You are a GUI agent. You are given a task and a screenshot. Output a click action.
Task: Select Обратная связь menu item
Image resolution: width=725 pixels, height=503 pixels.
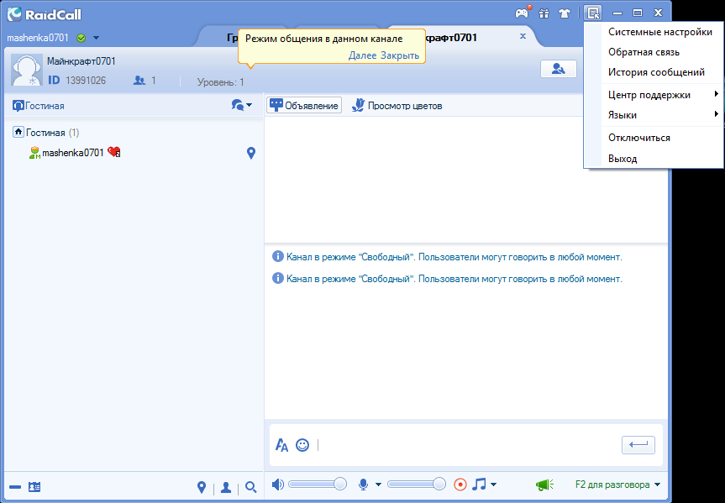pyautogui.click(x=644, y=52)
